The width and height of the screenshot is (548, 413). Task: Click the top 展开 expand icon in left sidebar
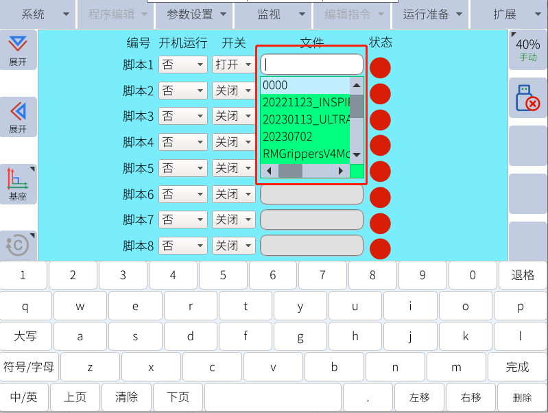coord(18,49)
